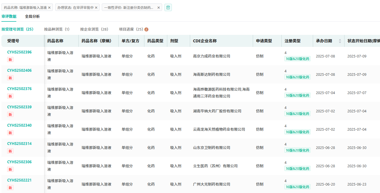Open record CYHS2502339

pyautogui.click(x=19, y=107)
